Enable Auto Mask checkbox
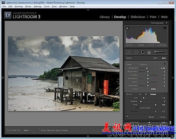176x139 pixels. [137, 108]
